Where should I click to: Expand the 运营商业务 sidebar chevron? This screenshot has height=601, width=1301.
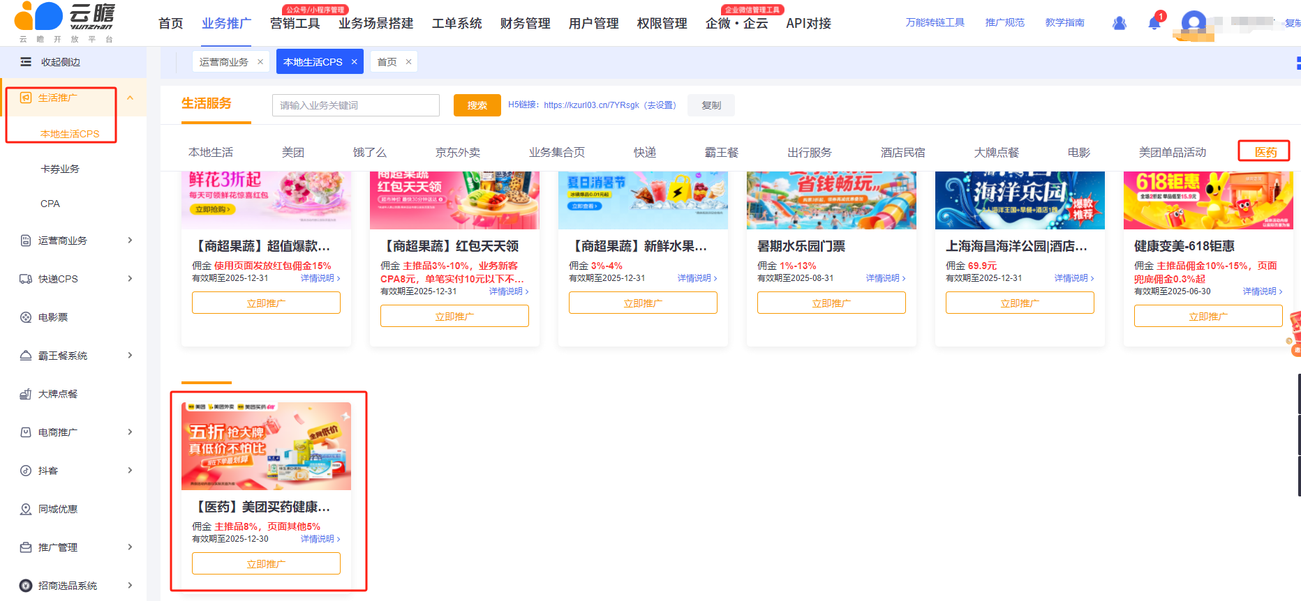131,241
